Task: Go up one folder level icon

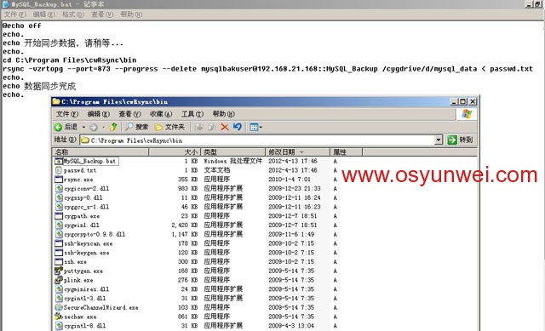Action: [x=113, y=127]
